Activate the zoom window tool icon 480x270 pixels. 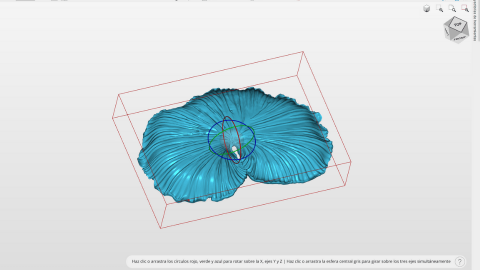pyautogui.click(x=439, y=8)
